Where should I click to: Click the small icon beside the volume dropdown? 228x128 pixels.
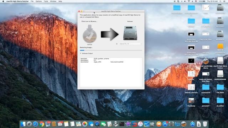(117, 44)
